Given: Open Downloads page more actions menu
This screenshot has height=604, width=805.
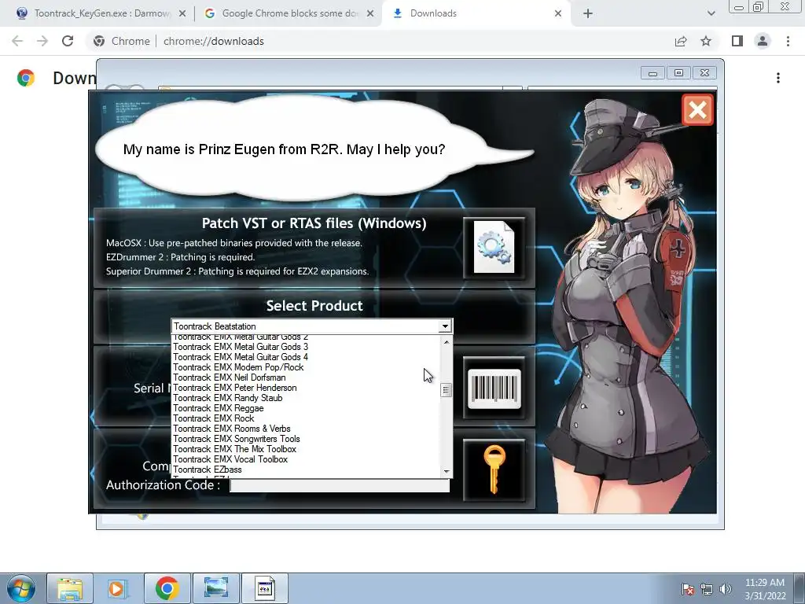Looking at the screenshot, I should [x=778, y=78].
